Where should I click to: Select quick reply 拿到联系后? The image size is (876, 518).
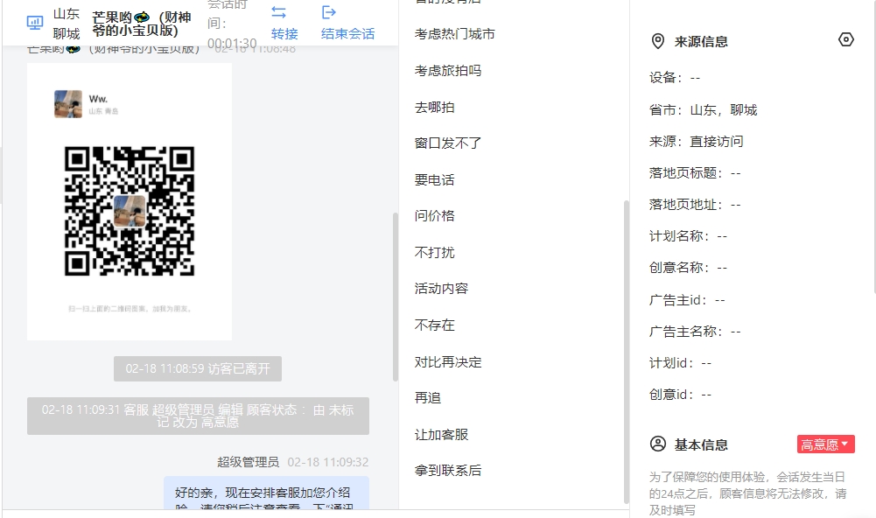point(448,471)
